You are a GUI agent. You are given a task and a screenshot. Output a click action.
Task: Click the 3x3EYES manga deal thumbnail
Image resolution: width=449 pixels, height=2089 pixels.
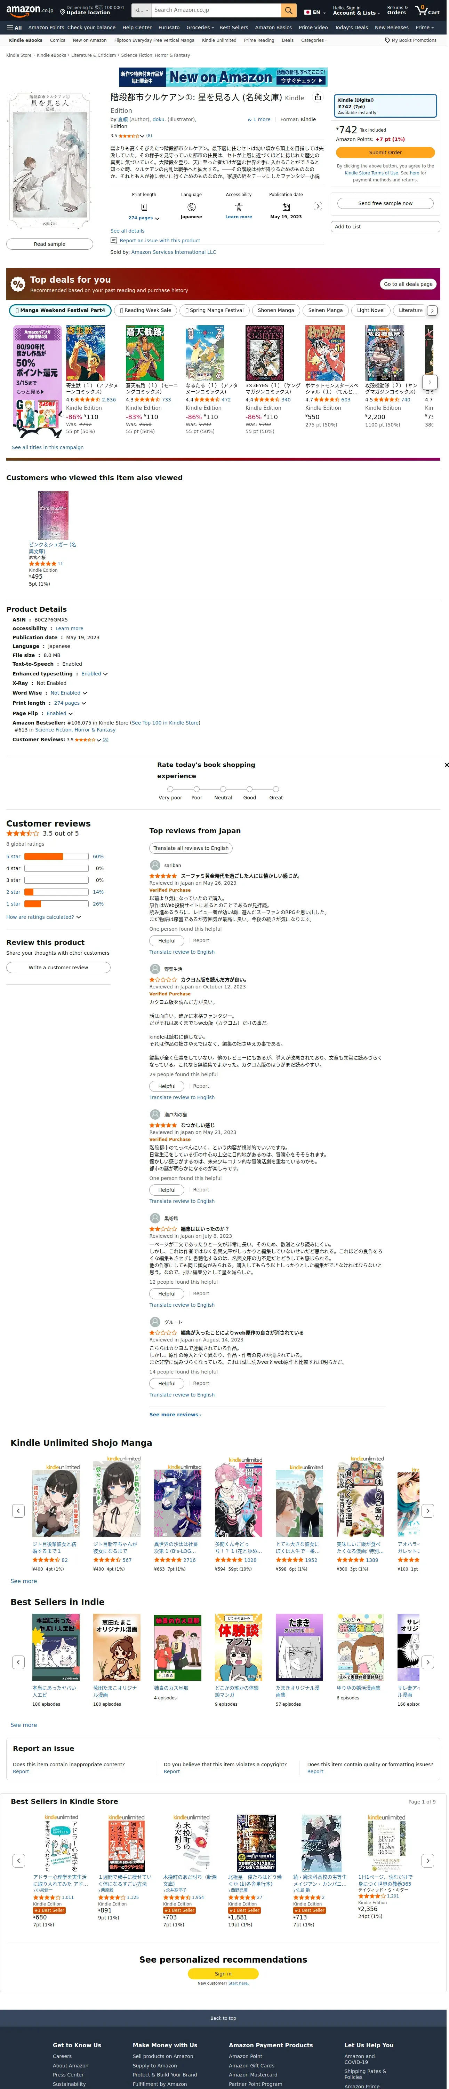coord(264,353)
